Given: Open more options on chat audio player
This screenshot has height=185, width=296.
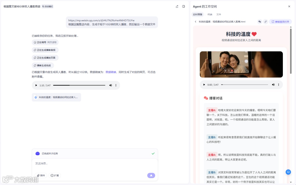Looking at the screenshot, I should point(116,85).
